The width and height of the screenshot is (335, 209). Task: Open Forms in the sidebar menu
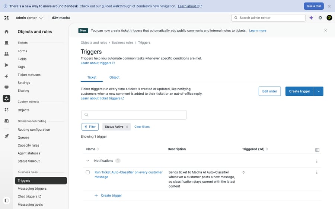[x=22, y=51]
